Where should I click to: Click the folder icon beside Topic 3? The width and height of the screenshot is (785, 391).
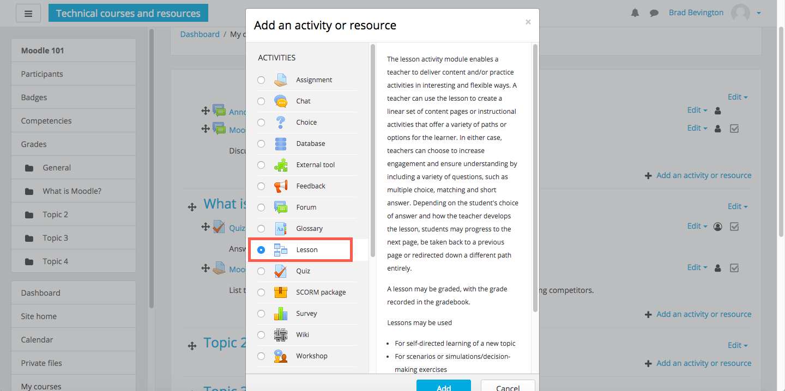point(29,239)
